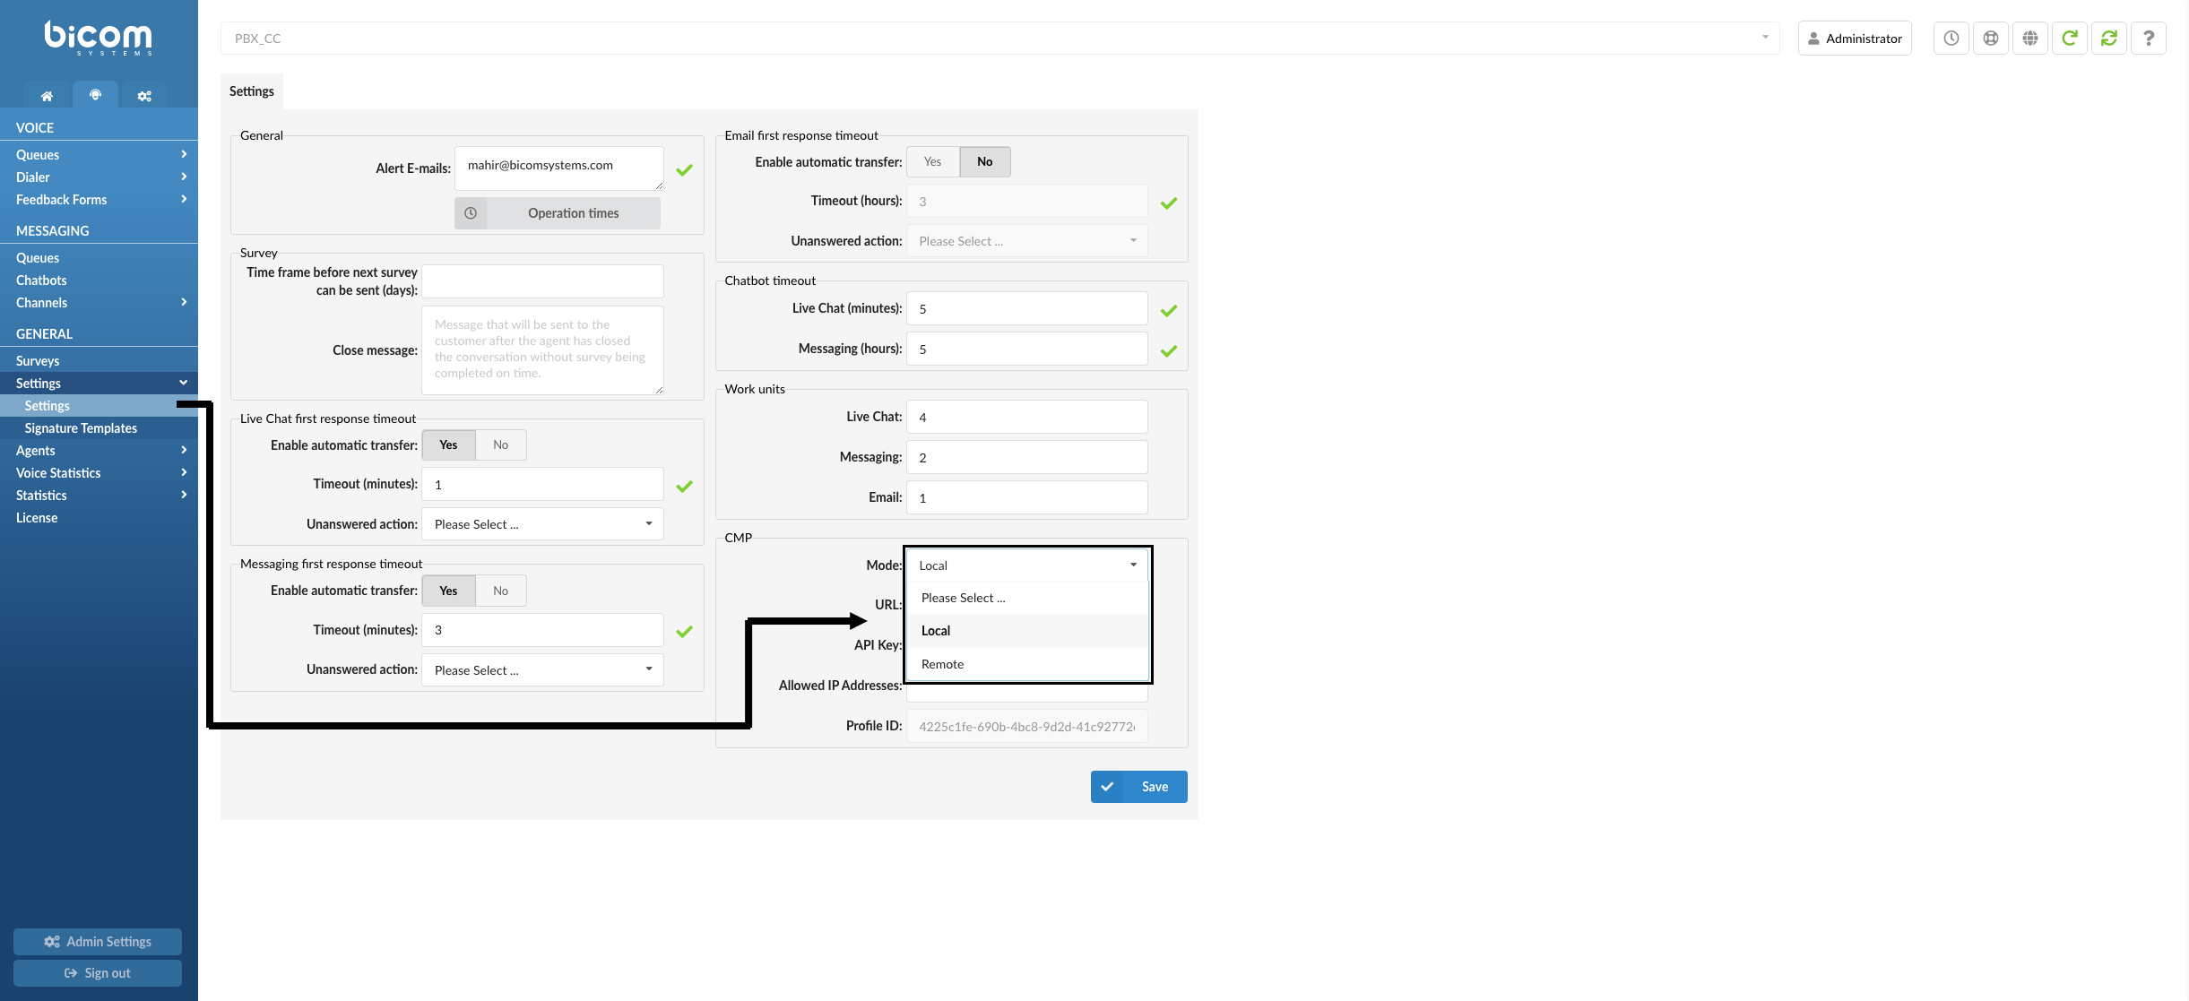Open Chatbots in the Messaging section

41,280
